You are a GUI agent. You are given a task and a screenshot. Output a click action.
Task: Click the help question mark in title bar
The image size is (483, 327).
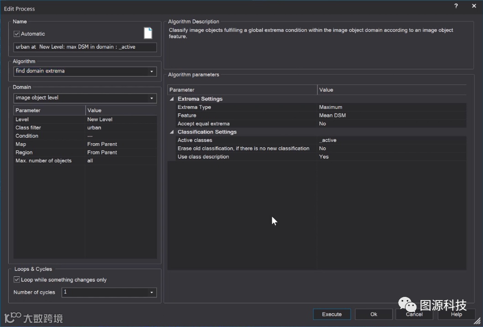pyautogui.click(x=456, y=6)
